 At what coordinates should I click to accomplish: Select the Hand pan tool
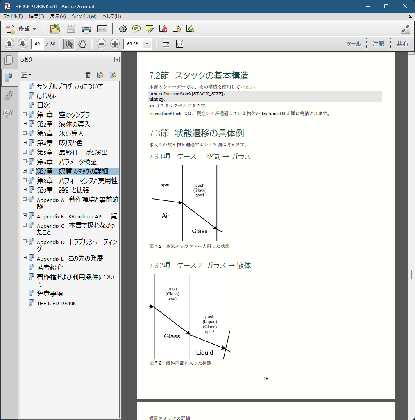tap(82, 44)
